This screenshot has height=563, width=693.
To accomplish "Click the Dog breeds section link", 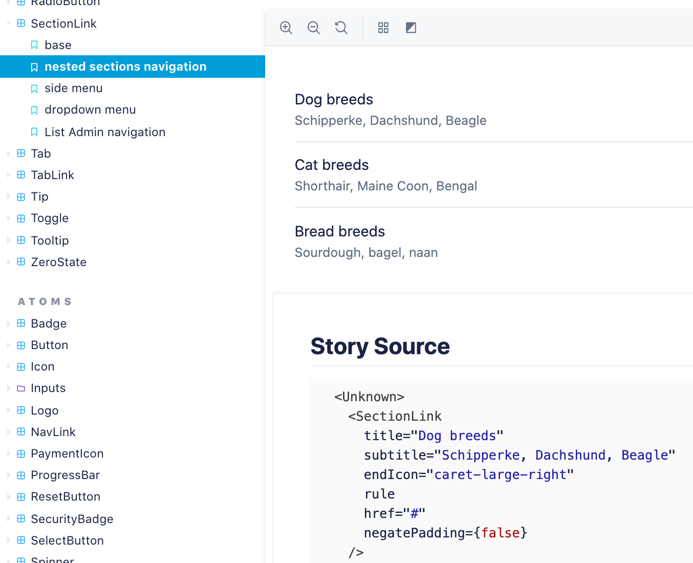I will (x=334, y=99).
